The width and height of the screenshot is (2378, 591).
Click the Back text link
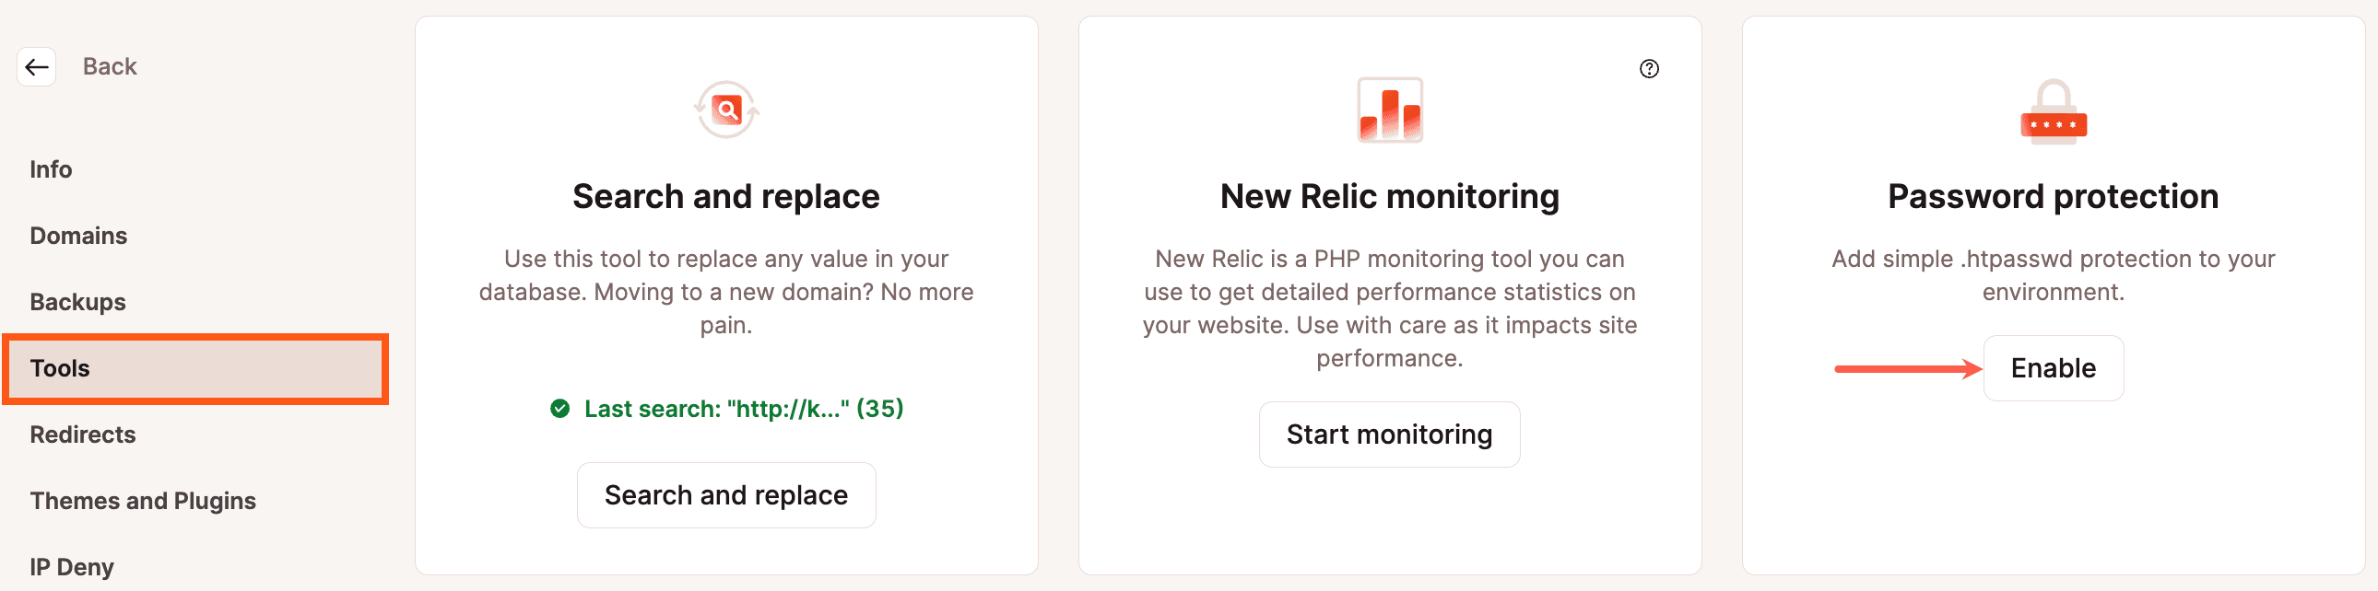pyautogui.click(x=110, y=66)
